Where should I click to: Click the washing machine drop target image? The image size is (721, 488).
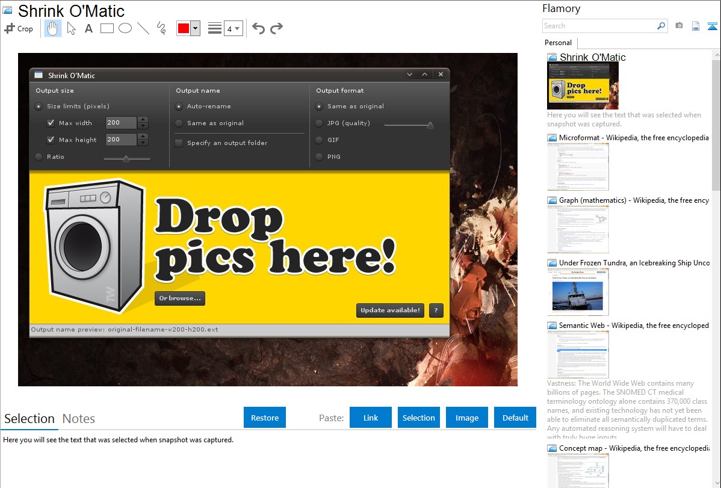click(x=94, y=247)
